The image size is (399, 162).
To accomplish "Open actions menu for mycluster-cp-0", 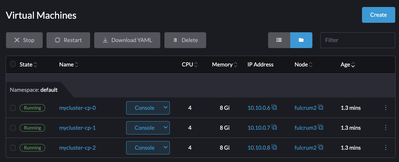I will pyautogui.click(x=385, y=108).
